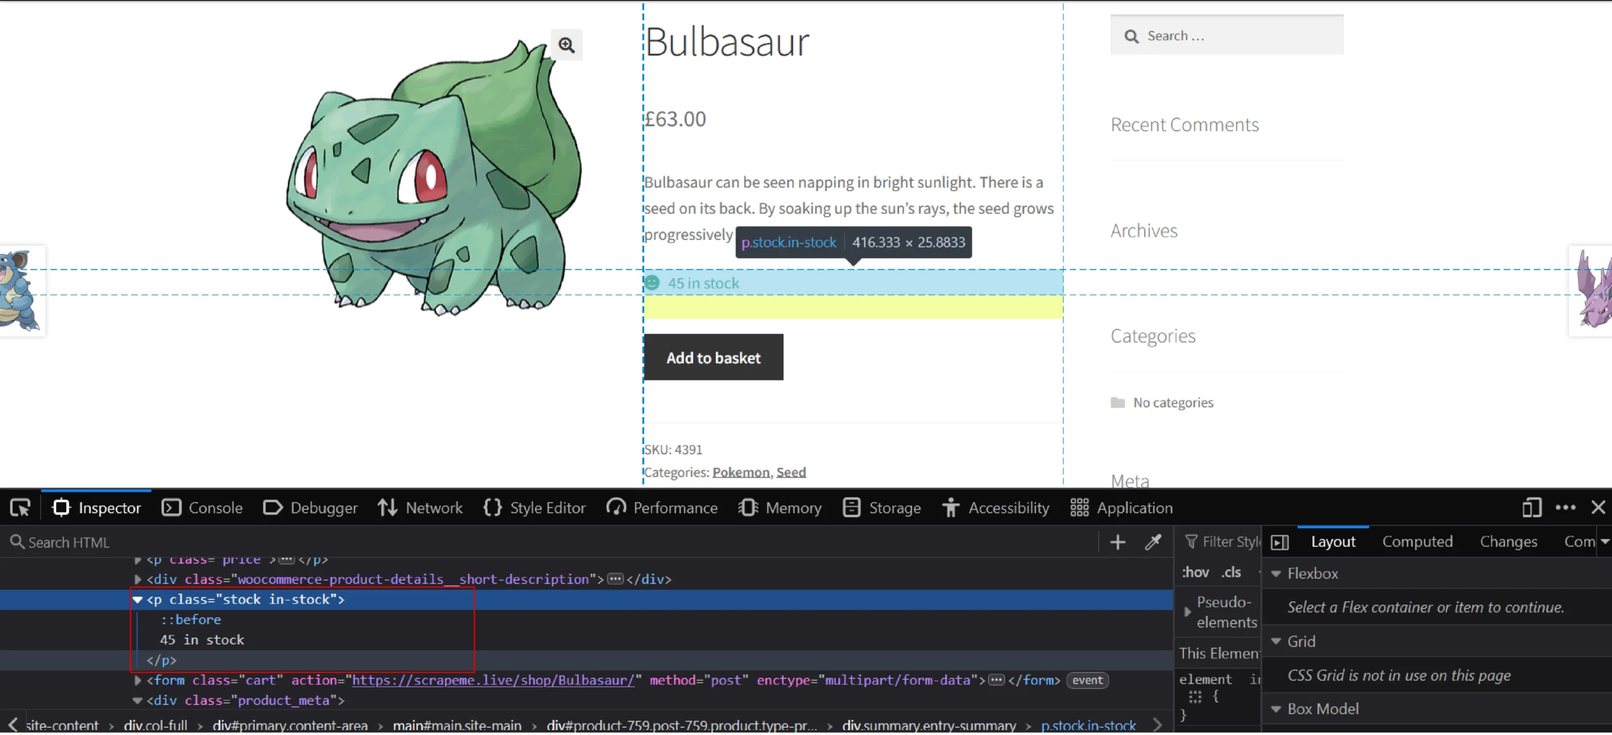This screenshot has width=1612, height=735.
Task: Collapse the Grid section
Action: [1276, 641]
